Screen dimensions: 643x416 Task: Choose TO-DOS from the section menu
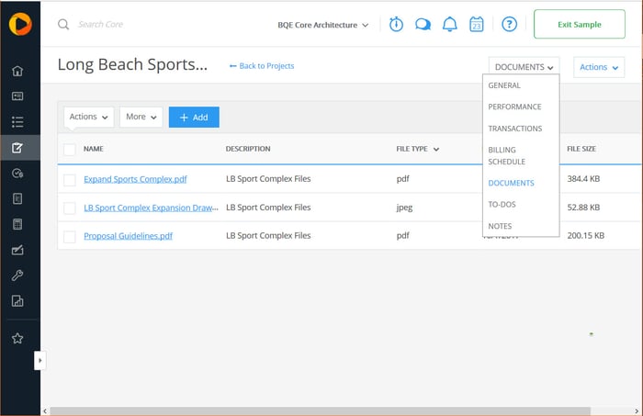pos(502,204)
